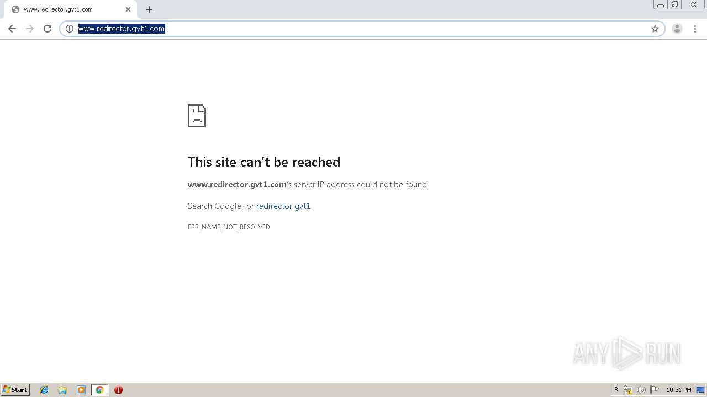The height and width of the screenshot is (397, 707).
Task: Click the address bar URL field
Action: (x=362, y=29)
